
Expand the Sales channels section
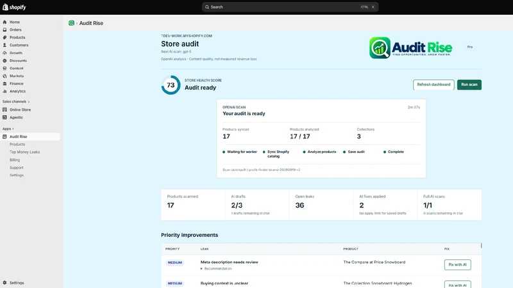tap(16, 102)
